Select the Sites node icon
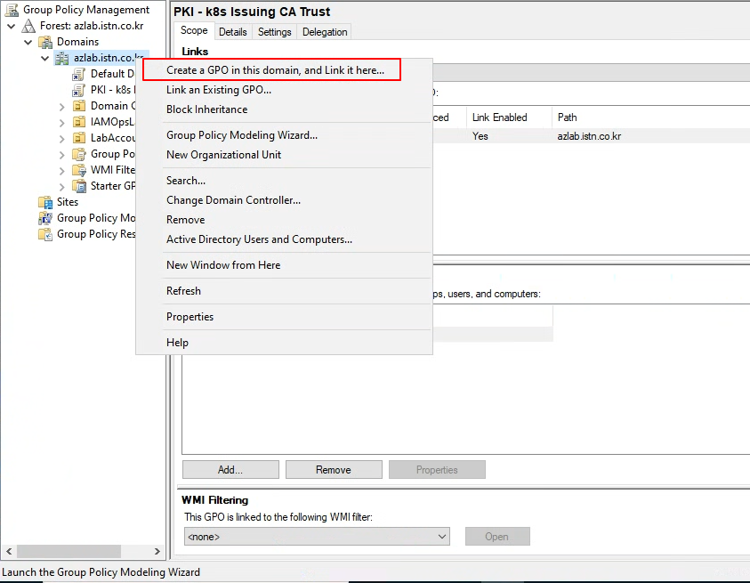 pyautogui.click(x=45, y=202)
